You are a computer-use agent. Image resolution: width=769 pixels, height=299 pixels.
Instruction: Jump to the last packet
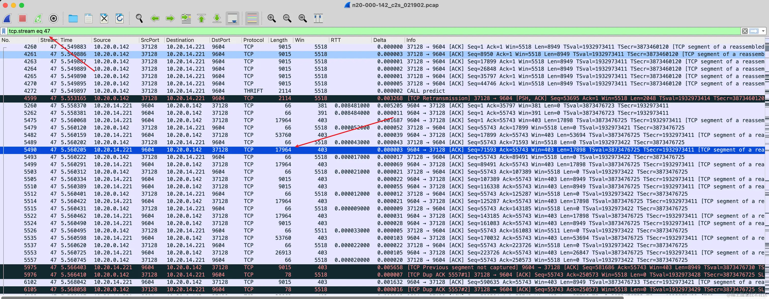(217, 19)
